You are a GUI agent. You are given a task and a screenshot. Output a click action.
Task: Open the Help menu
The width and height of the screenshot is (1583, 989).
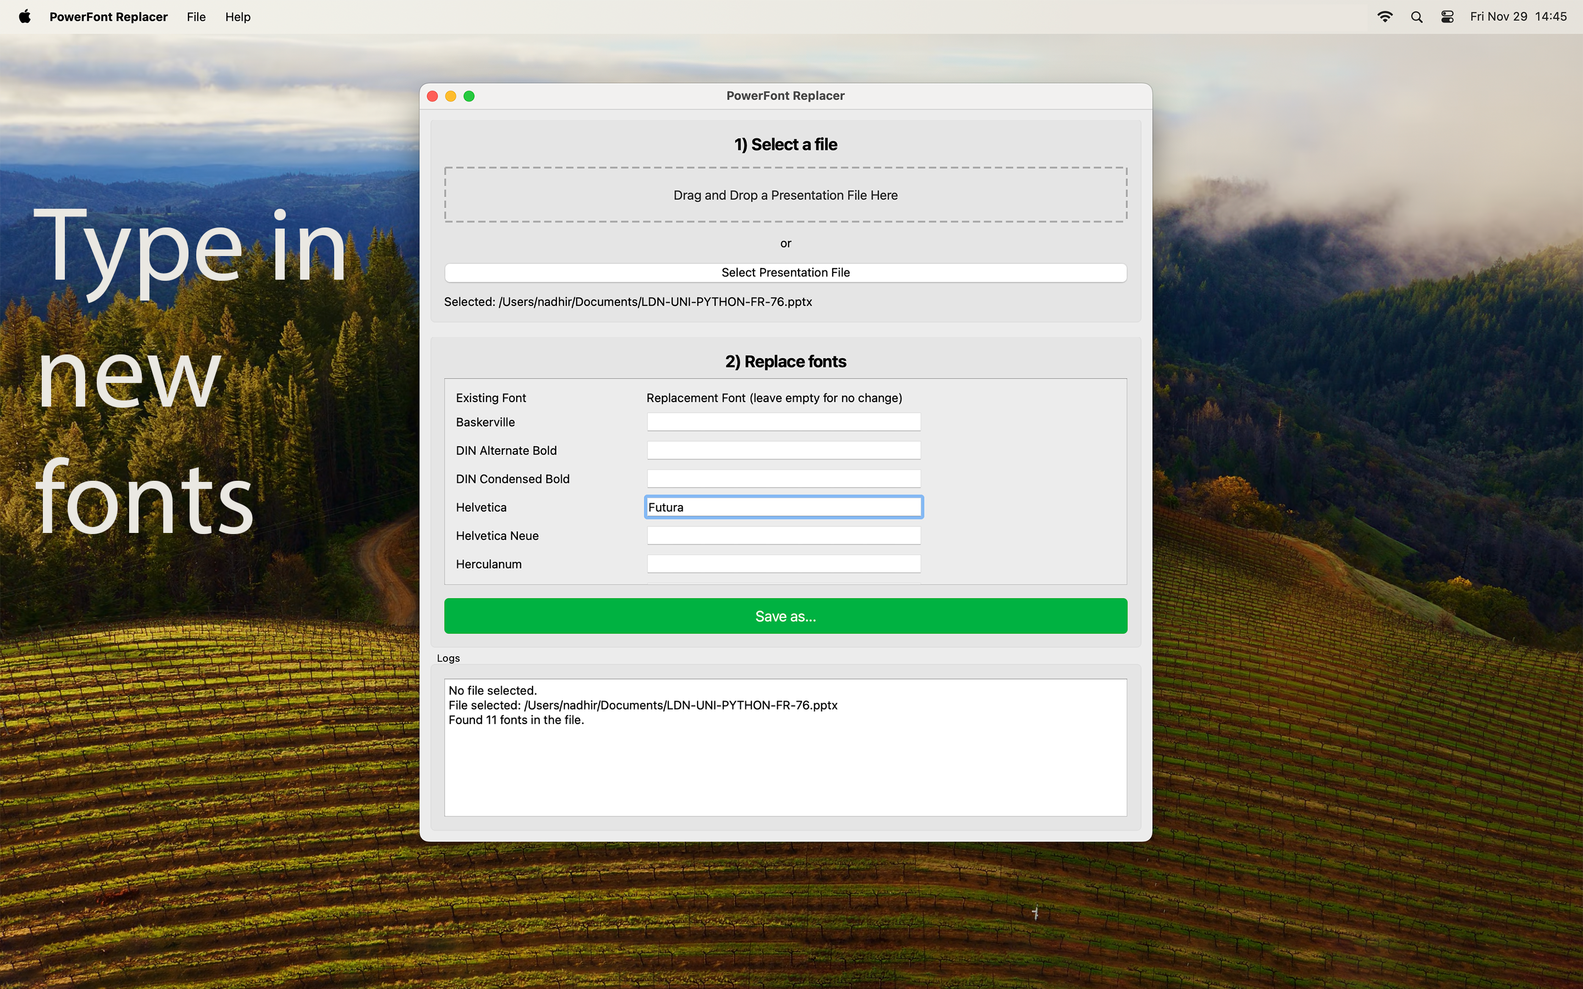point(238,17)
